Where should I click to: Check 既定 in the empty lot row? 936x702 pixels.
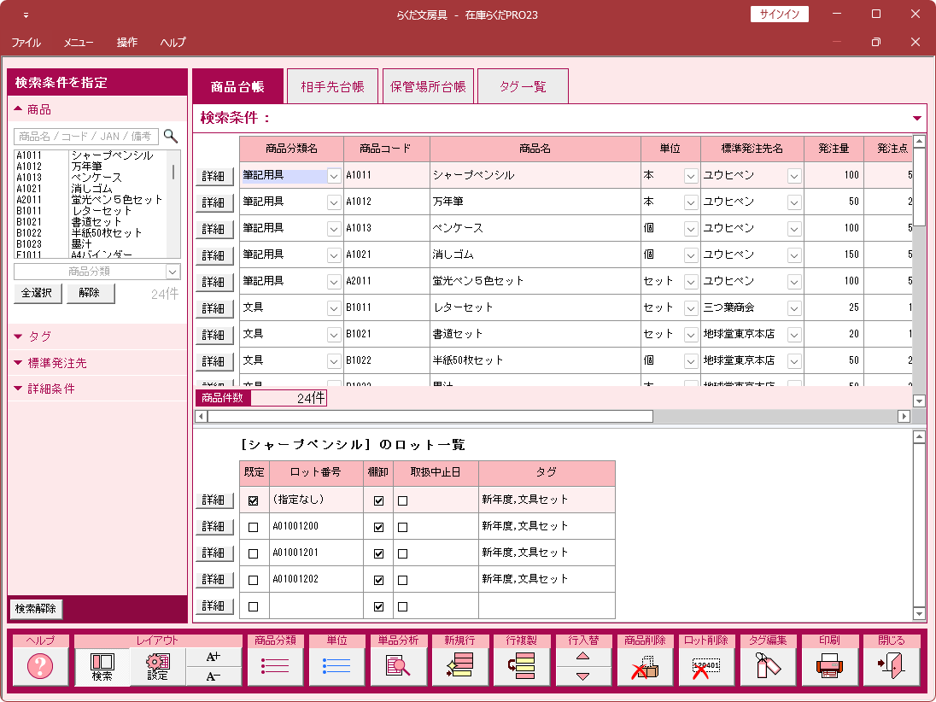coord(253,606)
